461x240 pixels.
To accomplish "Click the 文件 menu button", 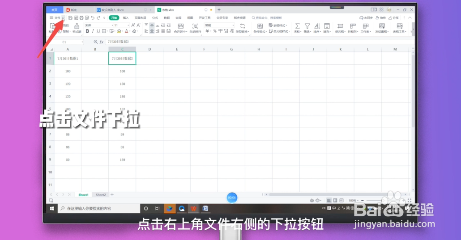I will [x=55, y=18].
